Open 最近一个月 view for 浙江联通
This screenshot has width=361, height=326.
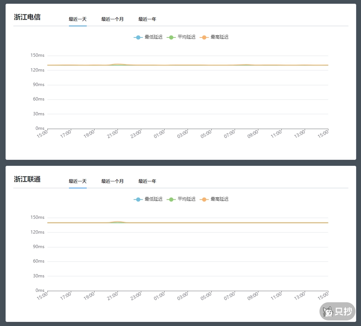(x=112, y=181)
